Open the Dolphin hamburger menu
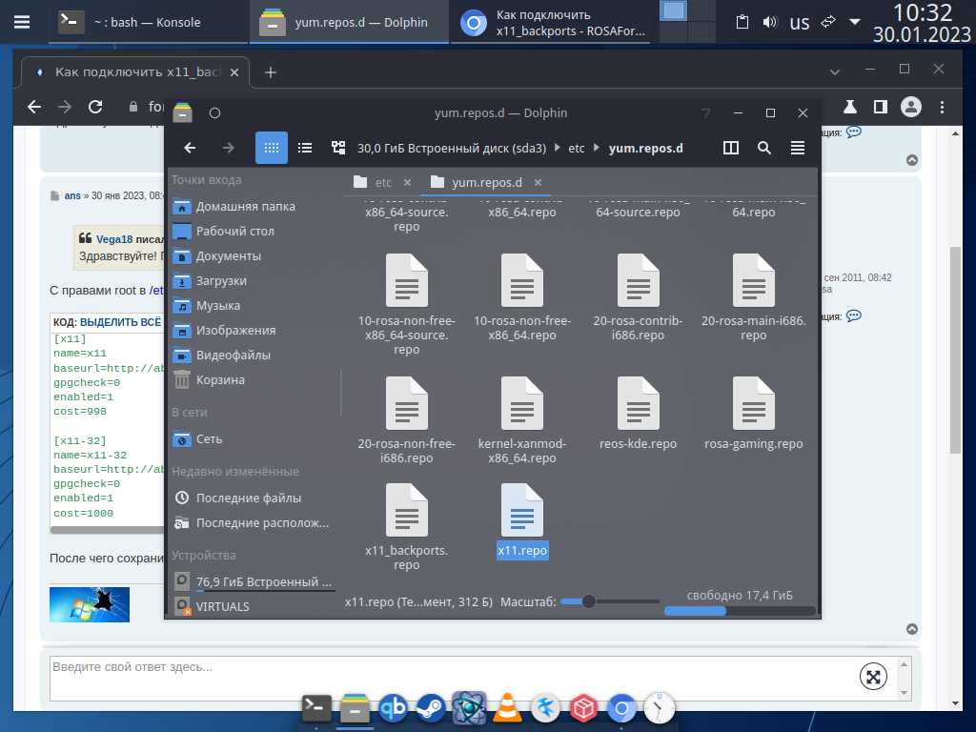976x732 pixels. (798, 148)
